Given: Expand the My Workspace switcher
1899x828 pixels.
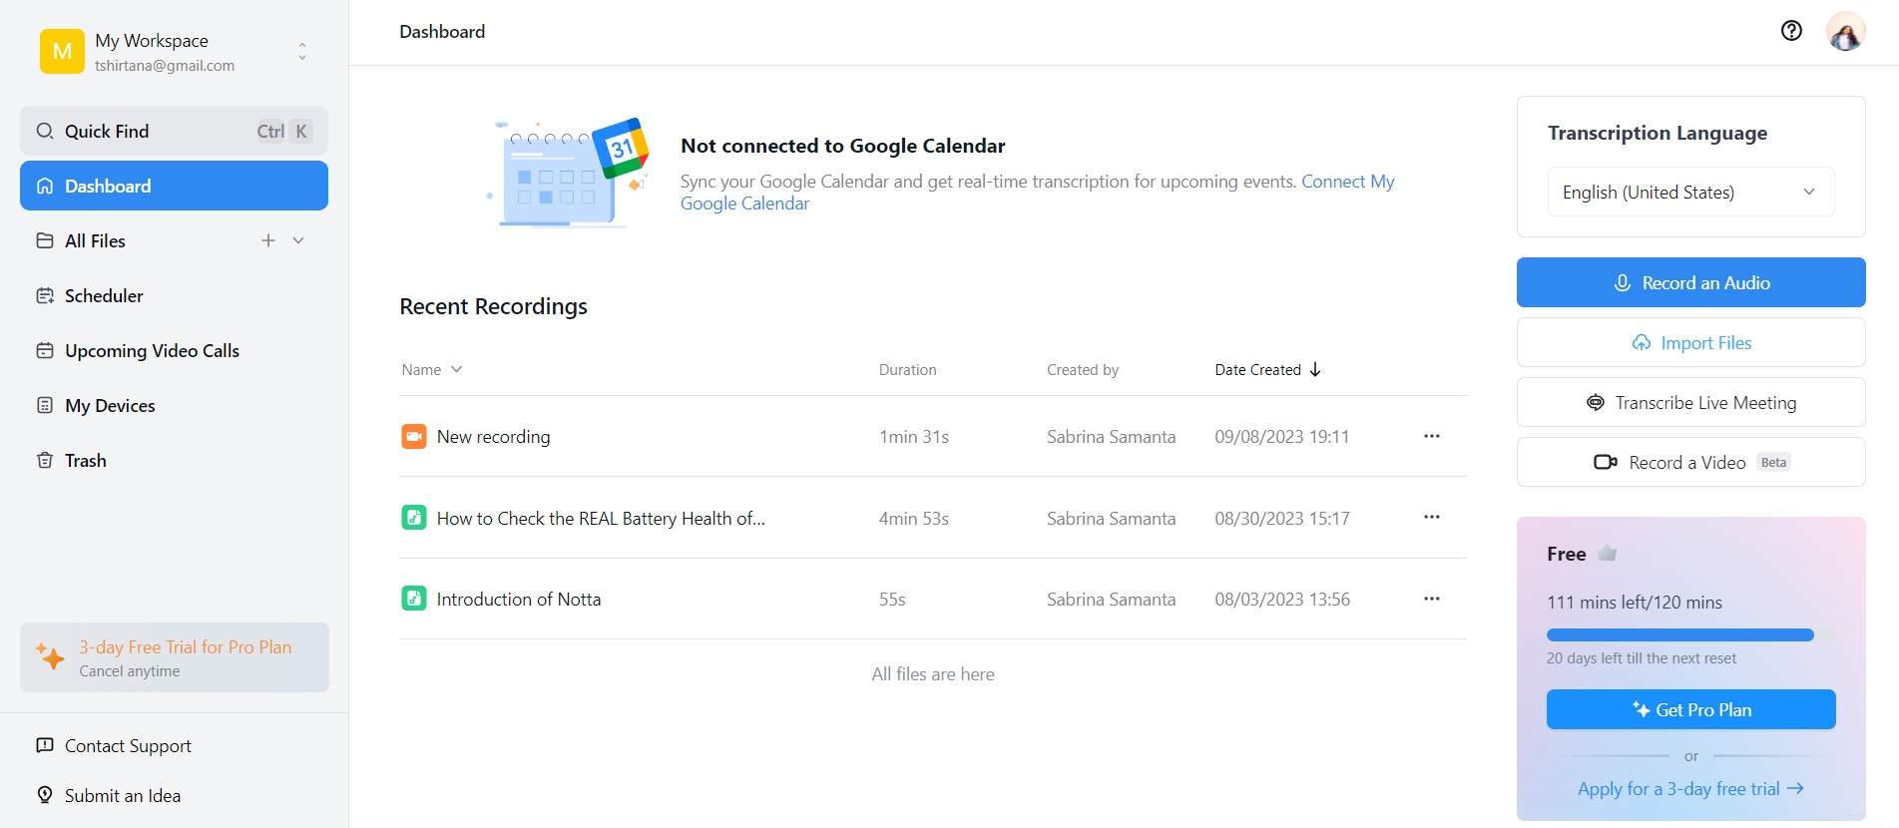Looking at the screenshot, I should [x=302, y=51].
